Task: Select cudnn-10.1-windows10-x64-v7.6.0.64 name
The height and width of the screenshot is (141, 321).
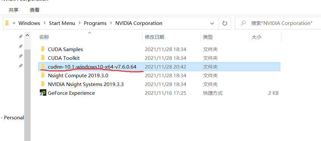Action: pos(92,67)
